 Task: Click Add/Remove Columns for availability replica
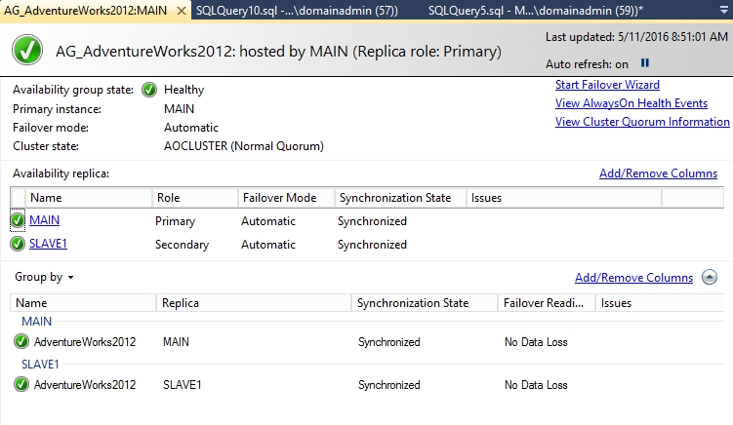(658, 174)
